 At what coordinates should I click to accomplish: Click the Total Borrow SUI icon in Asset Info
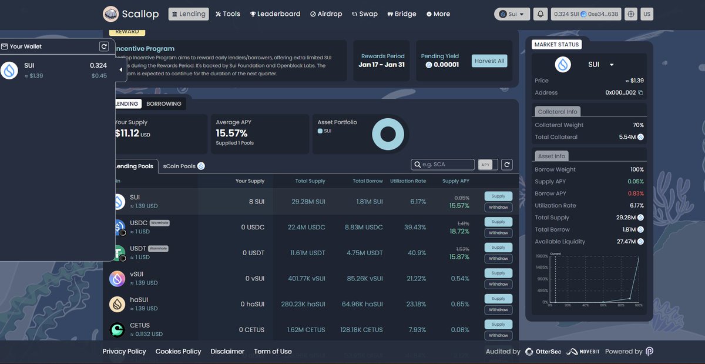pos(640,229)
